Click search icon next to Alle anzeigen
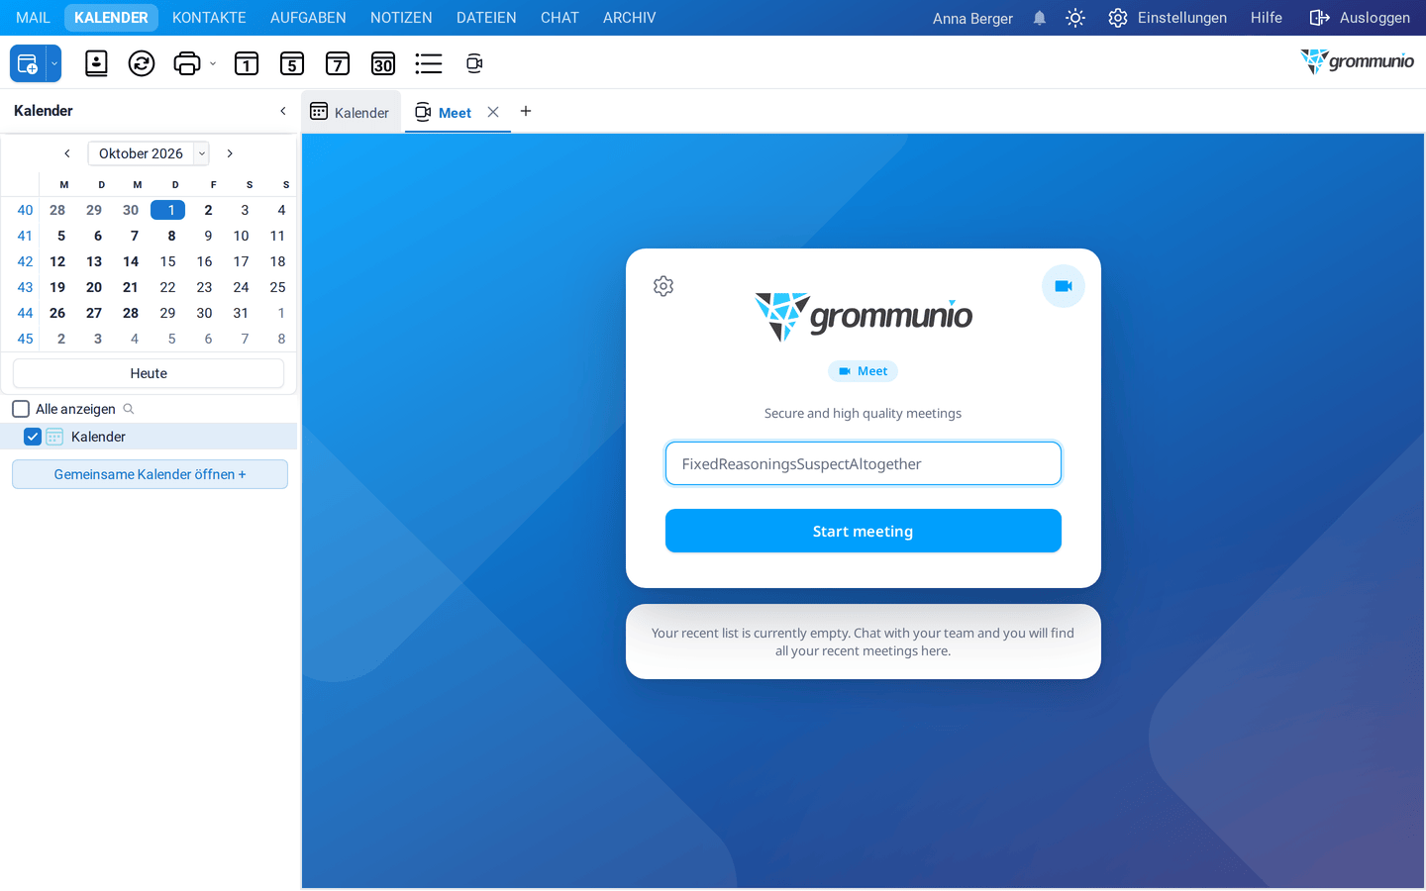This screenshot has height=891, width=1426. point(129,409)
